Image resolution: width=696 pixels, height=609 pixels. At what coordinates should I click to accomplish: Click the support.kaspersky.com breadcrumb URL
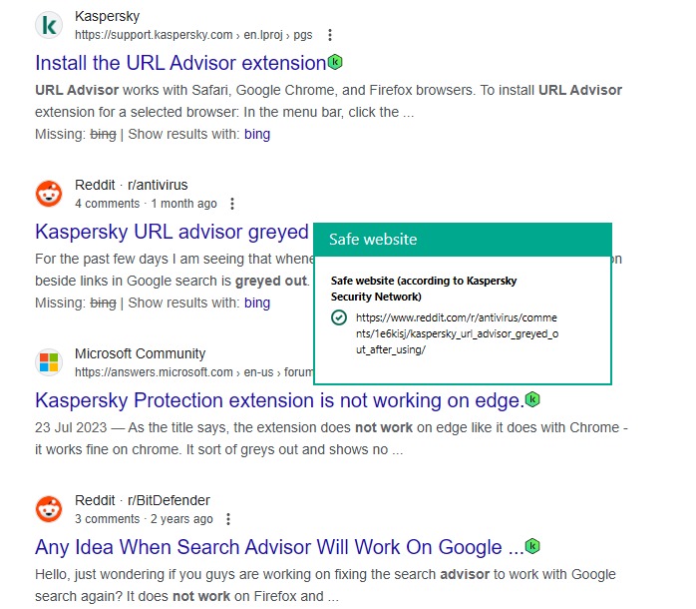pyautogui.click(x=154, y=35)
